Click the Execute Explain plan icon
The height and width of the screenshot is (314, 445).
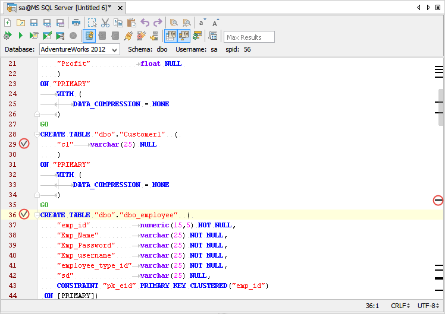(60, 36)
